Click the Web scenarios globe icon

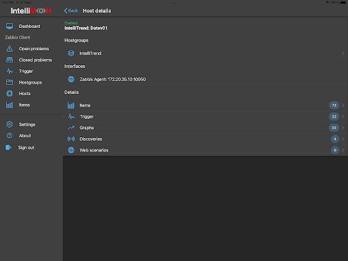[x=71, y=150]
